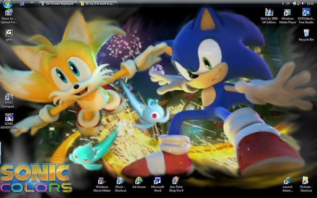Select the Recycle Bin icon
Image resolution: width=317 pixels, height=198 pixels.
pyautogui.click(x=306, y=35)
